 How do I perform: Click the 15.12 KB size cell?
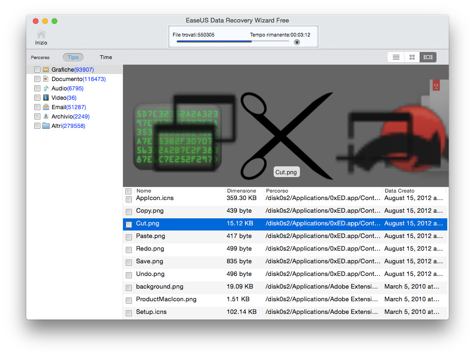click(240, 223)
